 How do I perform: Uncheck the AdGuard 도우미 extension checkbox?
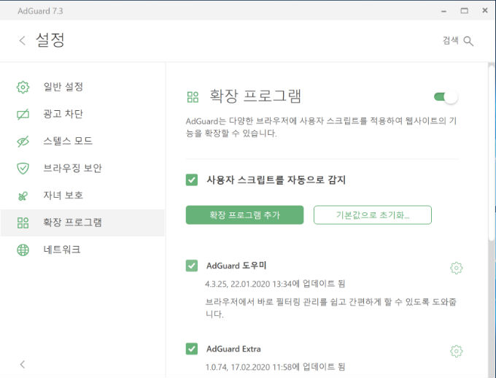pos(192,266)
